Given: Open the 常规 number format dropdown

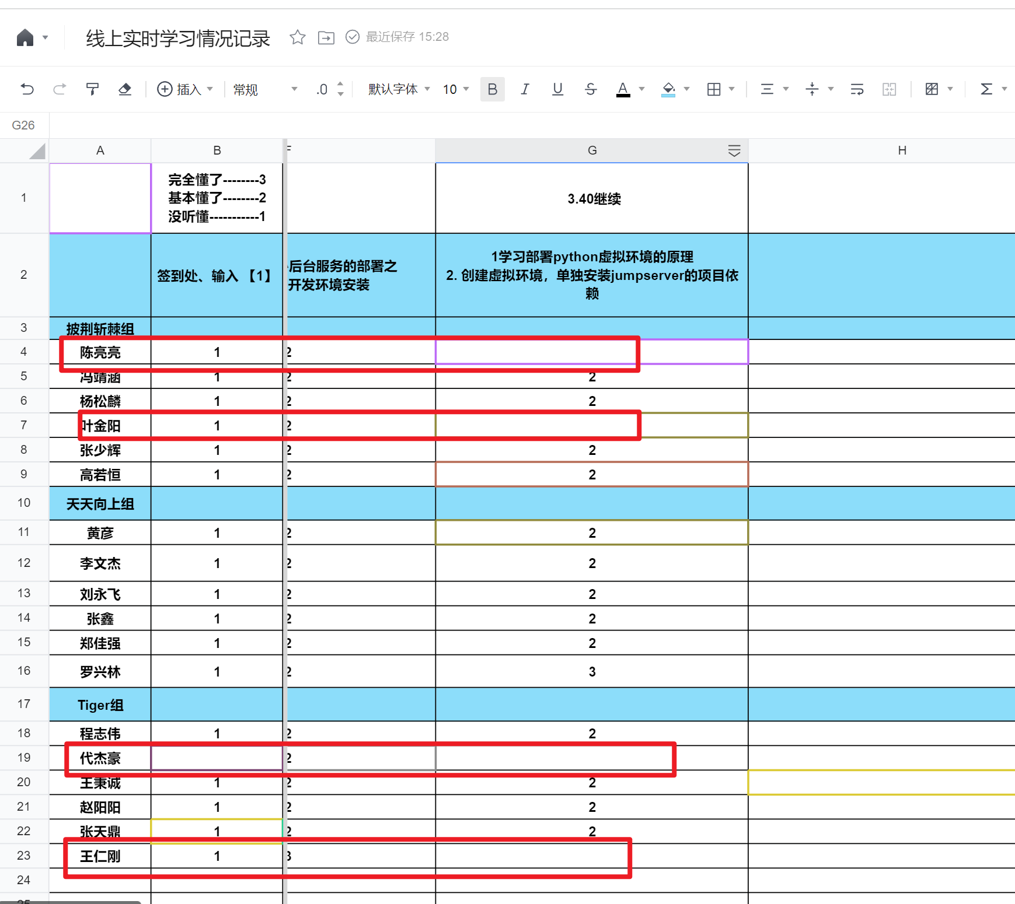Looking at the screenshot, I should (266, 89).
